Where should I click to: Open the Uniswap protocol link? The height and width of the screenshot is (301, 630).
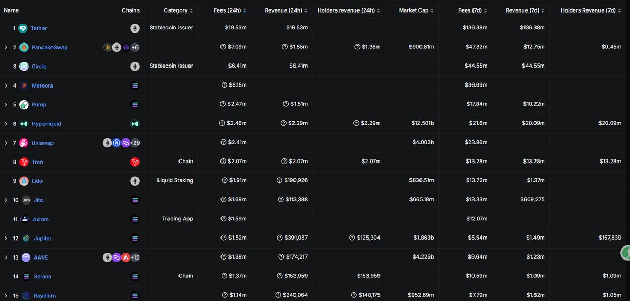tap(43, 143)
